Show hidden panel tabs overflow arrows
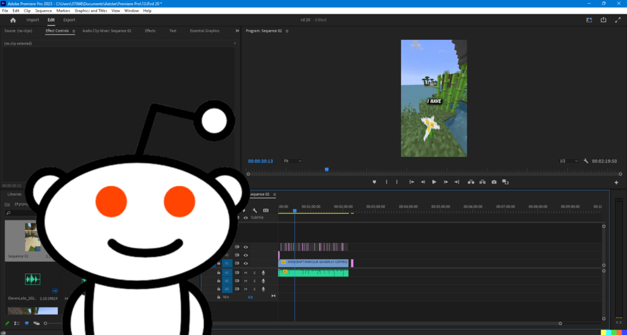The height and width of the screenshot is (335, 627). (237, 31)
